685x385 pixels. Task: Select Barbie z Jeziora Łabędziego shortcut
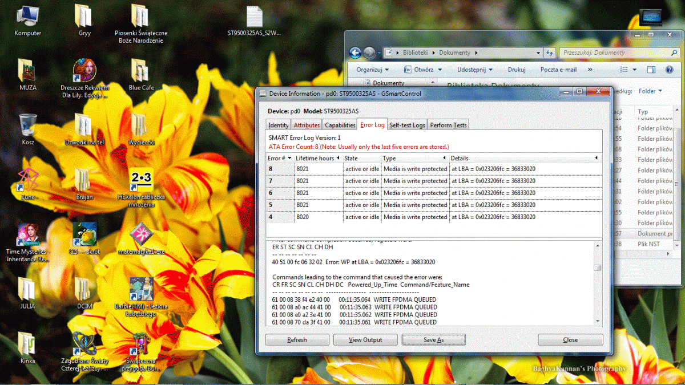pos(141,297)
